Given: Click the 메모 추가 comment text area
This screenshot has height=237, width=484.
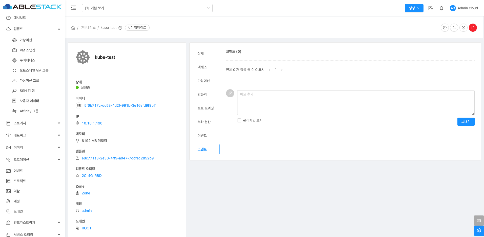Looking at the screenshot, I should [355, 102].
